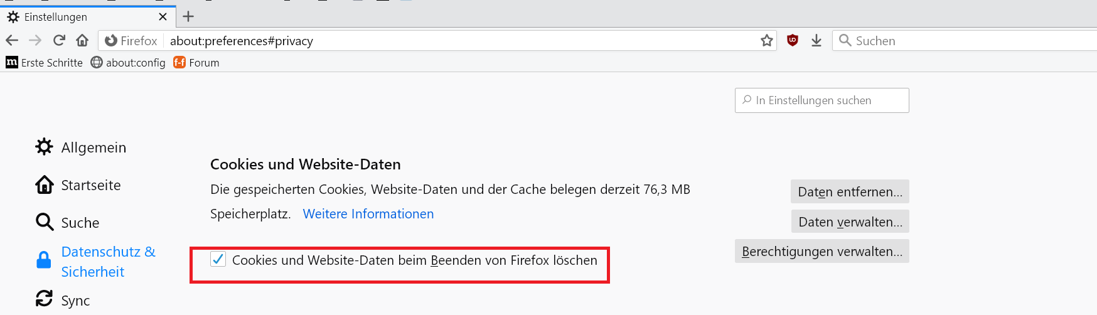Select the Suche settings category
This screenshot has width=1097, height=315.
[68, 223]
